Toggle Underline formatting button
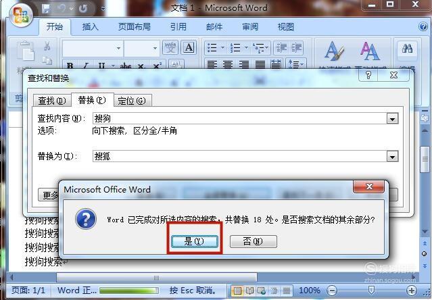 (x=101, y=66)
